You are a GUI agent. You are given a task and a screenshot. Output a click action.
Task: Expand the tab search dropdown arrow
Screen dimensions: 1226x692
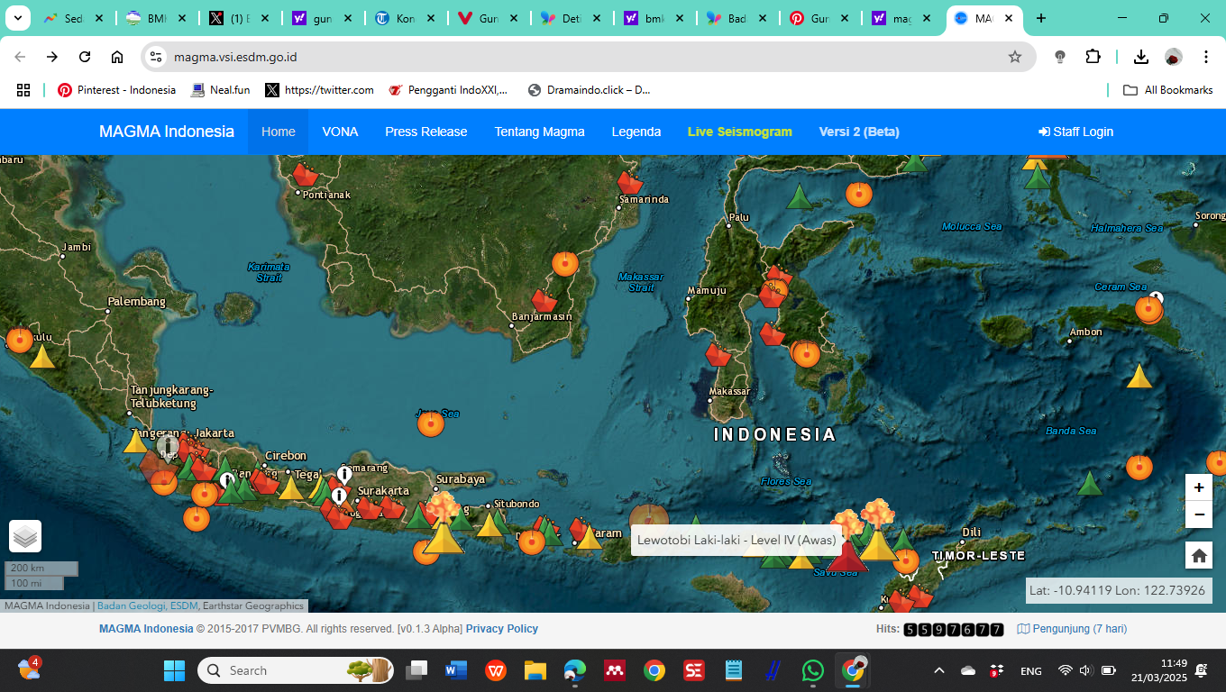point(17,18)
